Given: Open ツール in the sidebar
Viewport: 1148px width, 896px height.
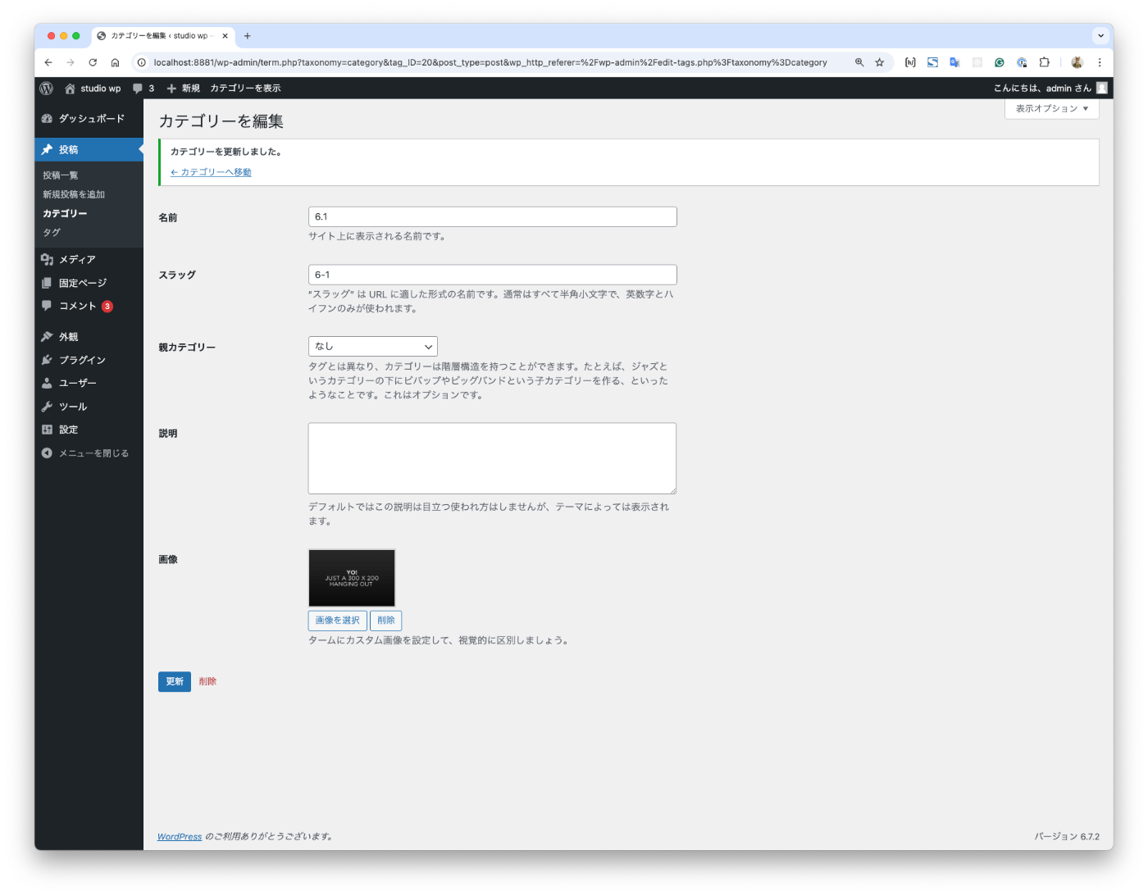Looking at the screenshot, I should point(89,407).
